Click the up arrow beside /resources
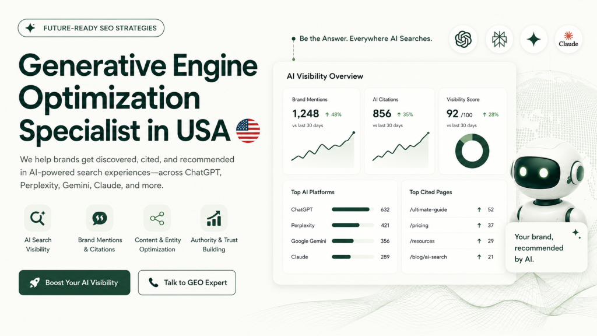 click(479, 241)
